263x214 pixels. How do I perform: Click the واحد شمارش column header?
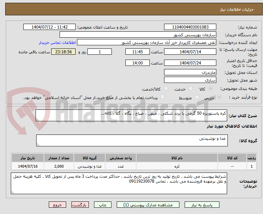(121, 158)
